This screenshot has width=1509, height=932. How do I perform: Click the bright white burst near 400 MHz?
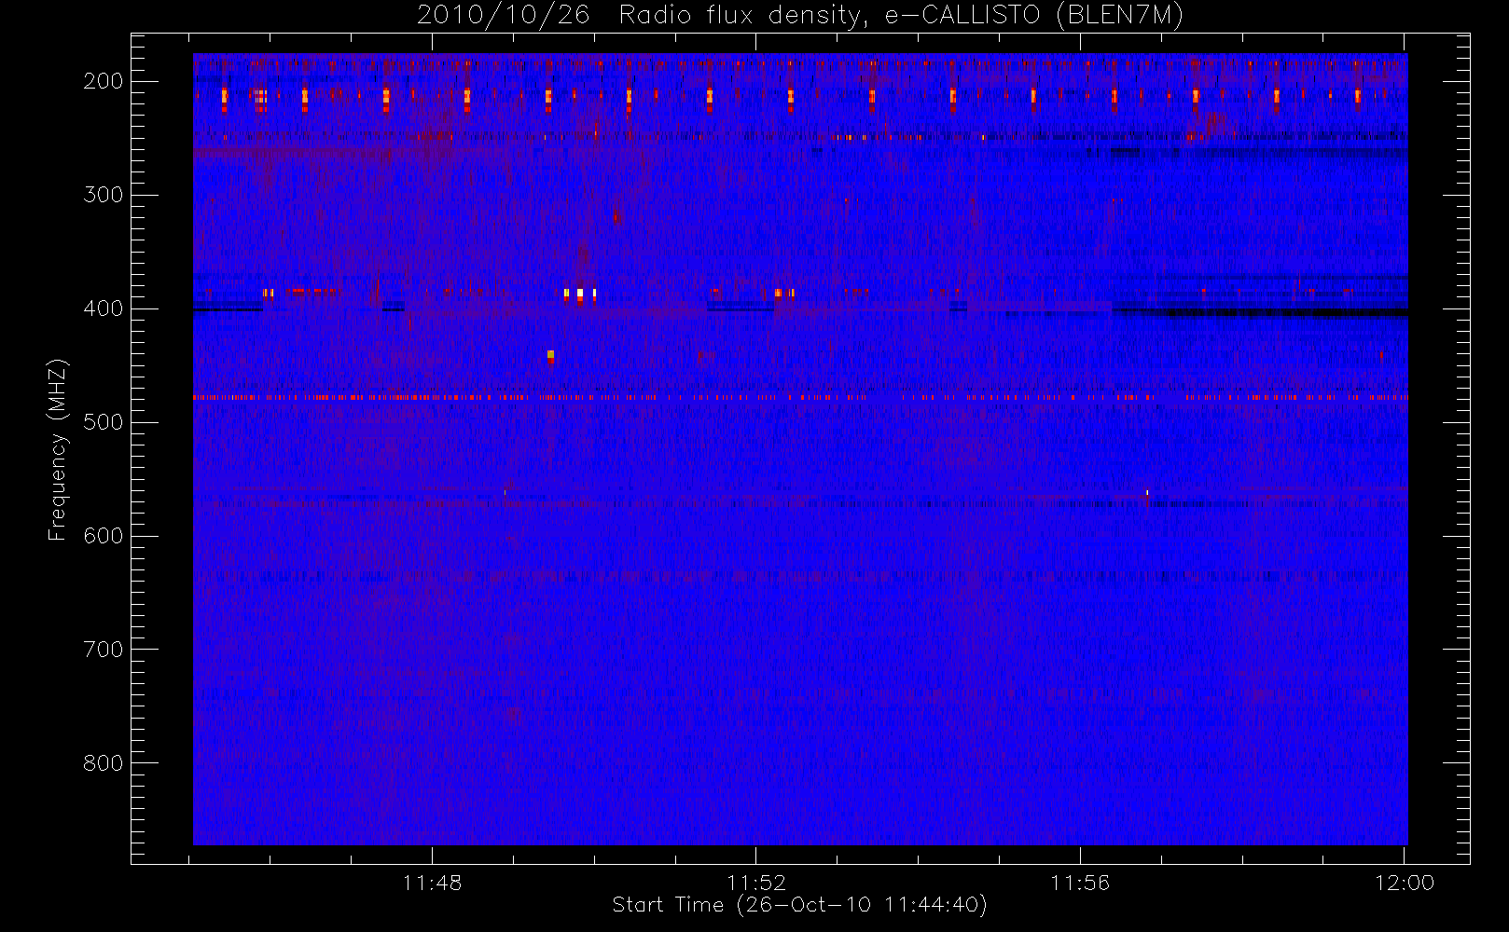point(580,295)
